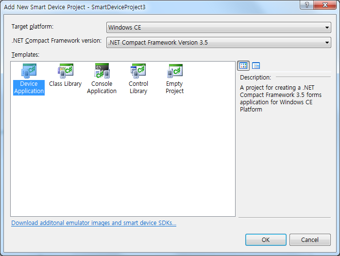Choose the Class Library template icon
The image size is (340, 256).
(x=65, y=71)
